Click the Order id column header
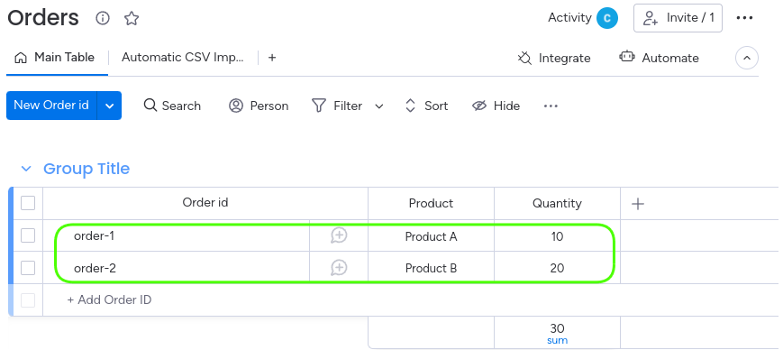 pos(205,202)
